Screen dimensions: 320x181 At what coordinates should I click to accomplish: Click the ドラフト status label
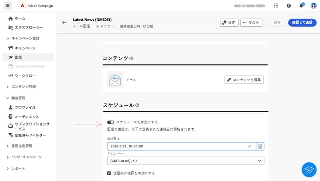point(105,26)
